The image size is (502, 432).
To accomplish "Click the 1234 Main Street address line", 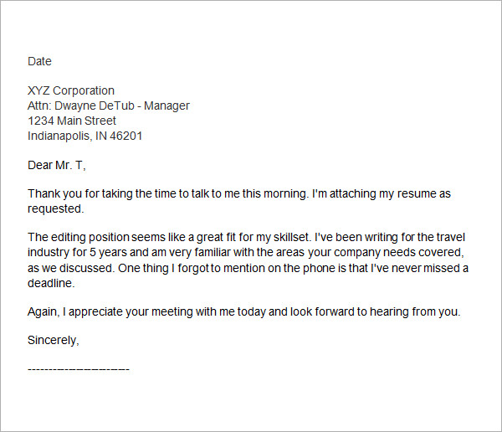I will click(x=72, y=121).
